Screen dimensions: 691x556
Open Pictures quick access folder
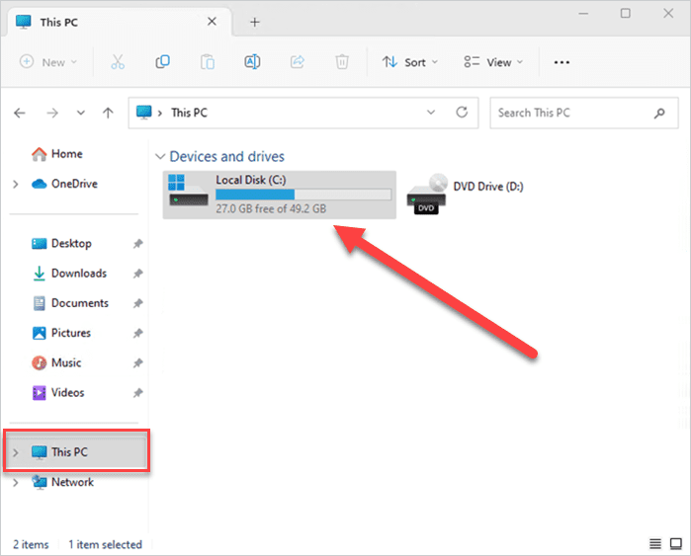[61, 333]
